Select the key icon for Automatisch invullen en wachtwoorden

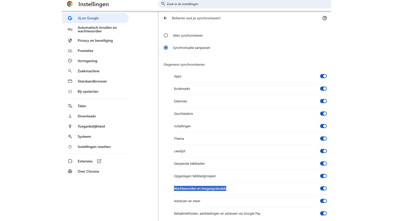70,29
